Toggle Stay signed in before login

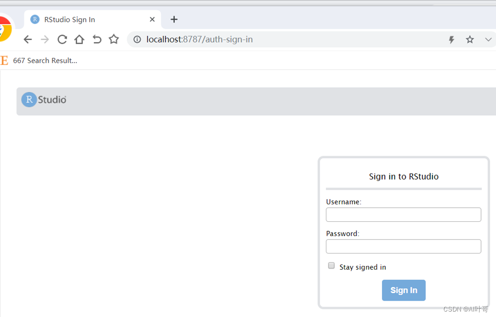[331, 265]
